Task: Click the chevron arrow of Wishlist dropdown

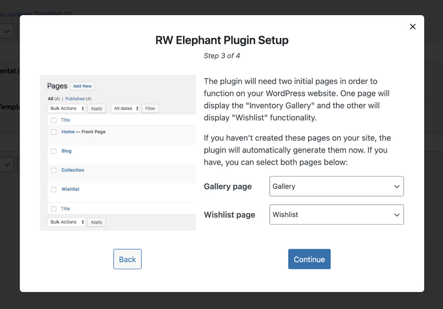Action: point(397,215)
